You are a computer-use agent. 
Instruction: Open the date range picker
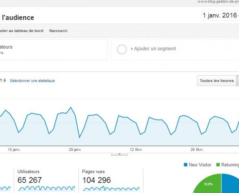pyautogui.click(x=220, y=15)
